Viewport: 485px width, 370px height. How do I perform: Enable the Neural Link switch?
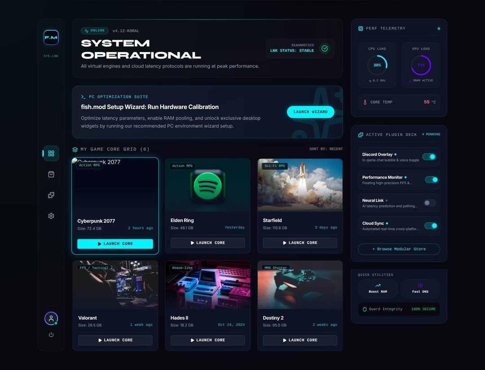[x=430, y=203]
